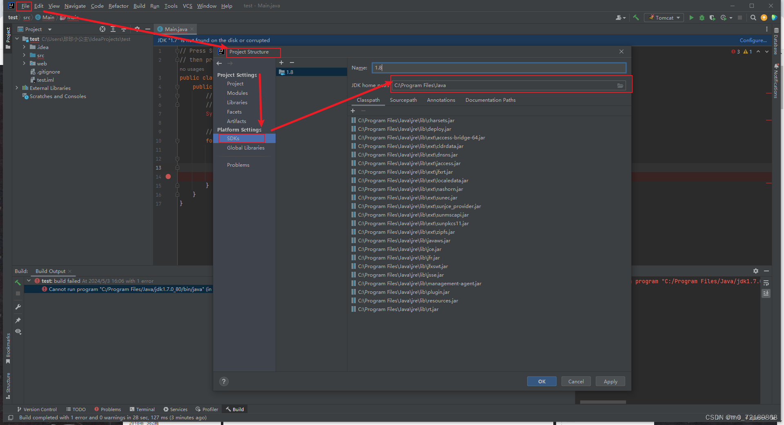784x425 pixels.
Task: Open Build Output settings via the gear icon
Action: 755,271
